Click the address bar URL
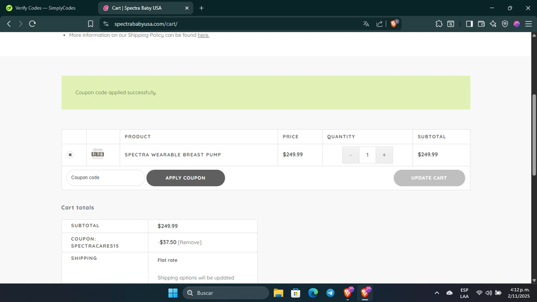Viewport: 537px width, 302px height. (146, 24)
